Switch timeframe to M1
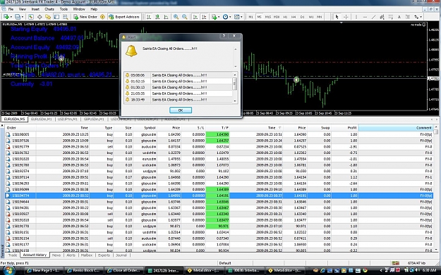This screenshot has height=275, width=441. pyautogui.click(x=250, y=17)
